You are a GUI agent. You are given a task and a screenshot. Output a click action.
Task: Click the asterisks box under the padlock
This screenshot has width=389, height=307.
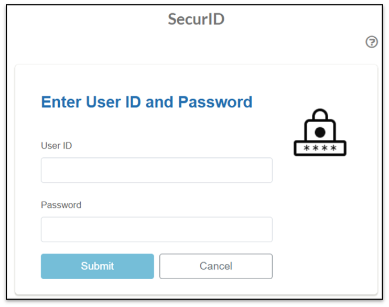tap(320, 148)
